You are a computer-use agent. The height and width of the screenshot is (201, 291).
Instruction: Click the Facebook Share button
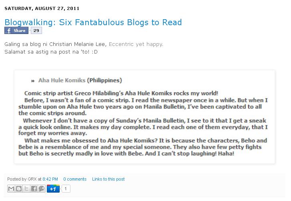point(16,30)
